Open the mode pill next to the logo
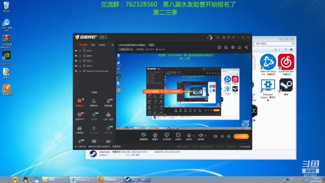The image size is (325, 183). tap(103, 37)
